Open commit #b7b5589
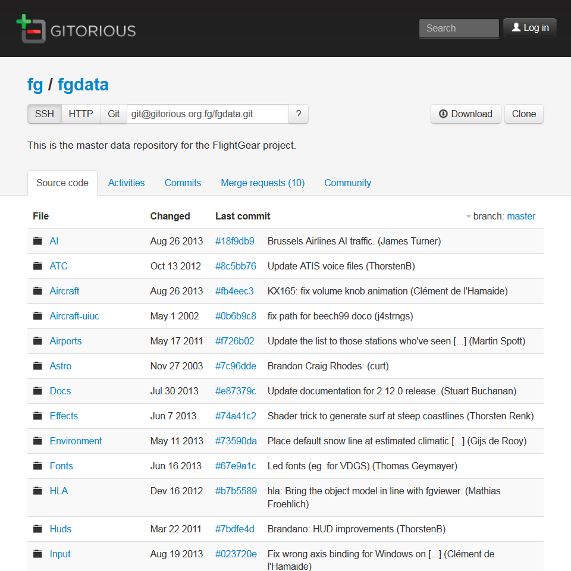The height and width of the screenshot is (571, 571). 236,491
